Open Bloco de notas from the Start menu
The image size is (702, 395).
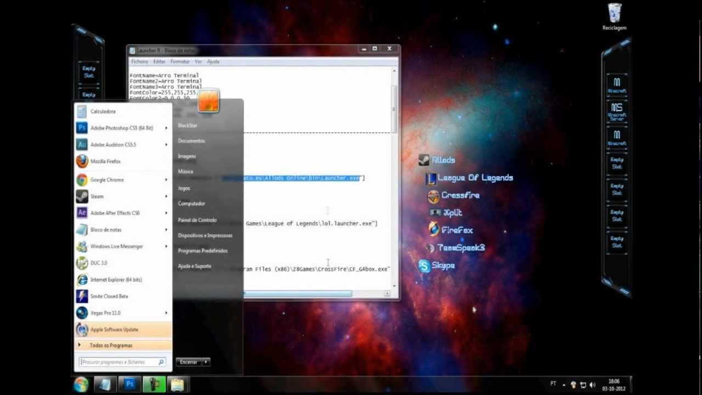tap(123, 229)
